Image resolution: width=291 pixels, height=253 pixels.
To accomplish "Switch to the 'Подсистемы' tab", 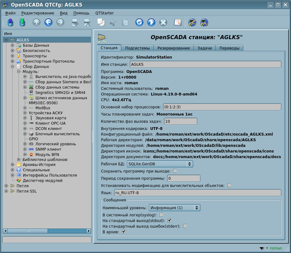I will (x=137, y=48).
